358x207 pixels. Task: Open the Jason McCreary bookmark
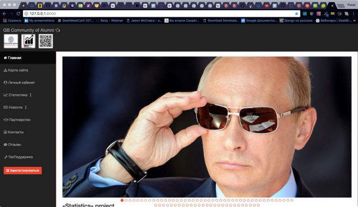[144, 21]
